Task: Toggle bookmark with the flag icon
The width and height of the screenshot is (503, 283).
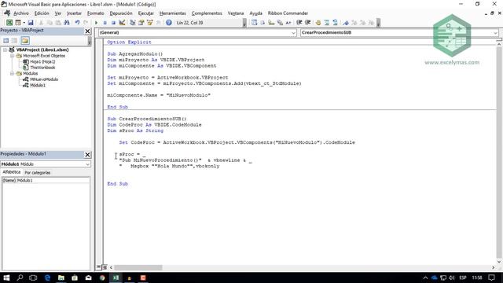Action: 346,23
